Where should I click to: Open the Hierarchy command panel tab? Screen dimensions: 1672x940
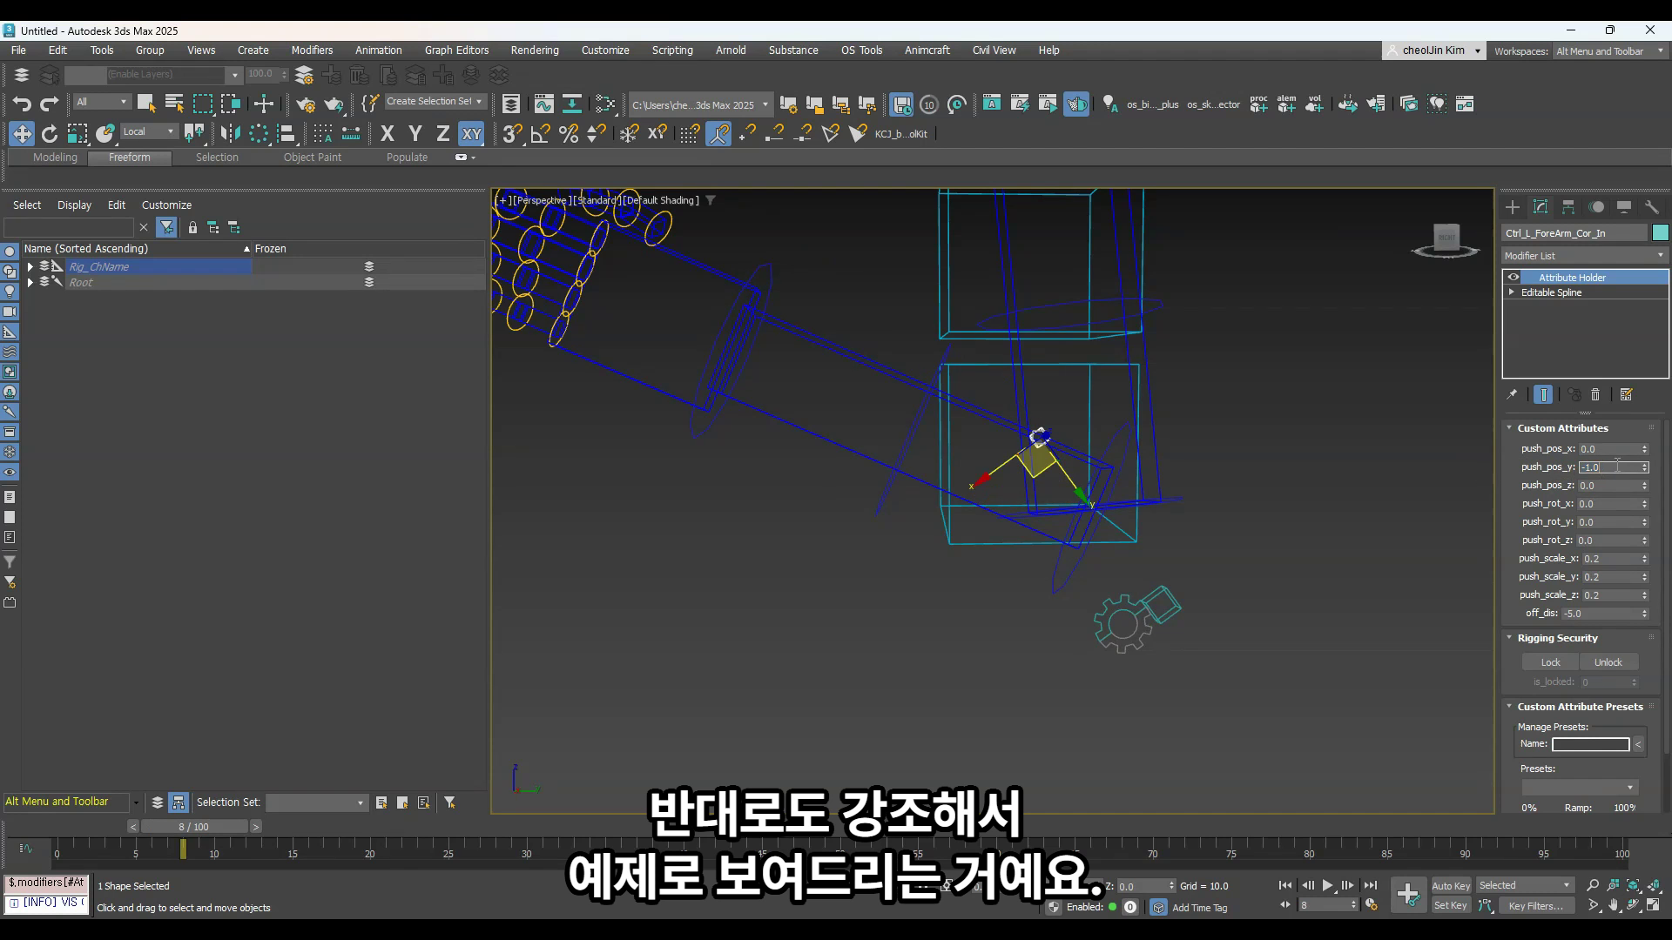pos(1568,207)
